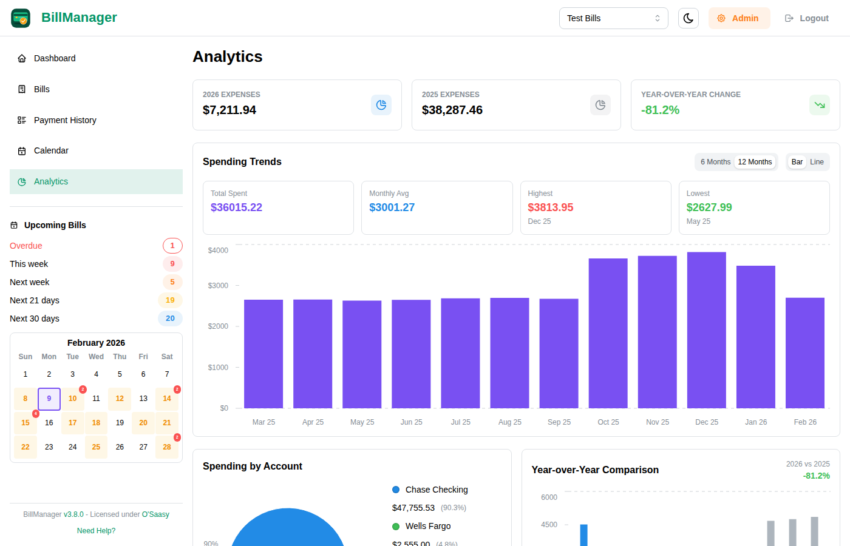
Task: Click the year-over-year change trend icon
Action: tap(819, 105)
